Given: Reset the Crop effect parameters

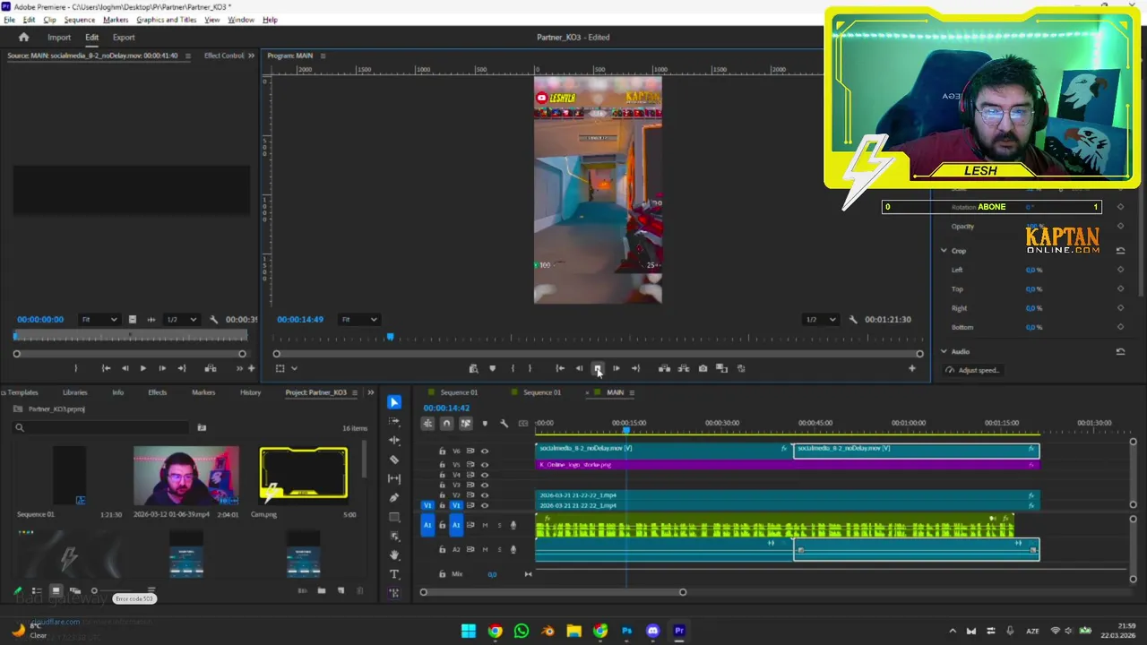Looking at the screenshot, I should (x=1120, y=251).
